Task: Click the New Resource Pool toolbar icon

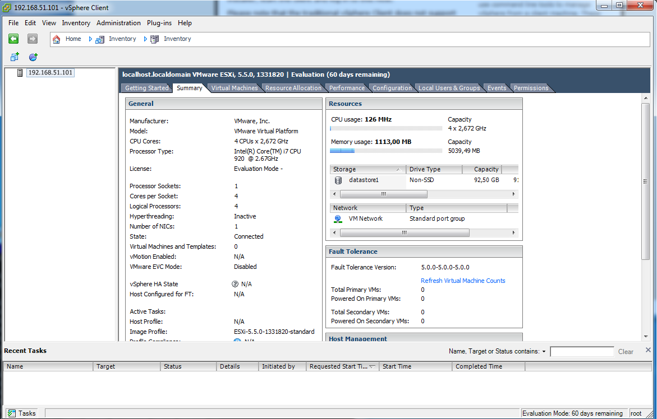Action: (x=33, y=57)
